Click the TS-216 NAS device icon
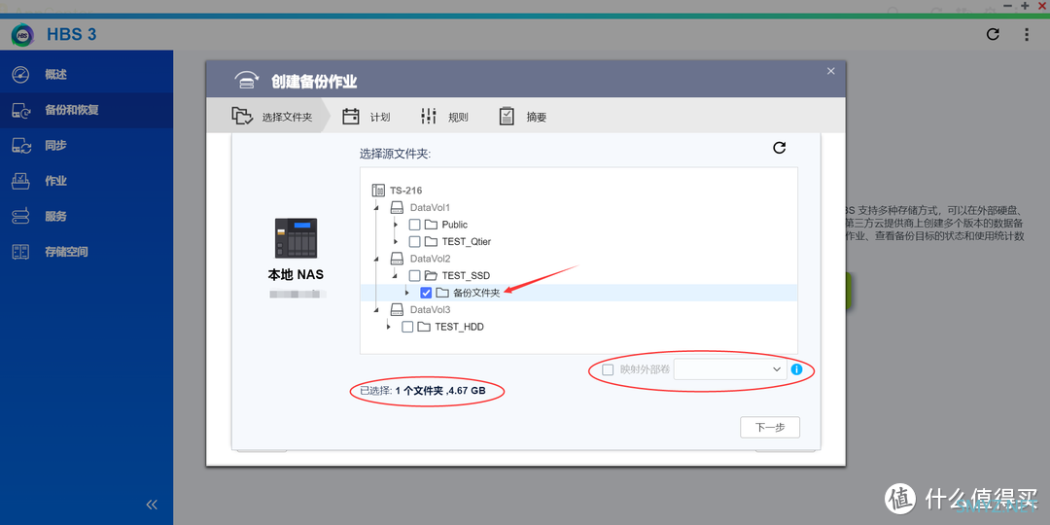Image resolution: width=1050 pixels, height=525 pixels. click(378, 191)
